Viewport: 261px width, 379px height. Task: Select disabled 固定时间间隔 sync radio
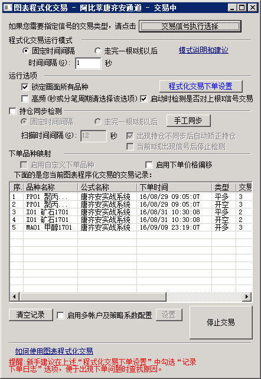24,122
